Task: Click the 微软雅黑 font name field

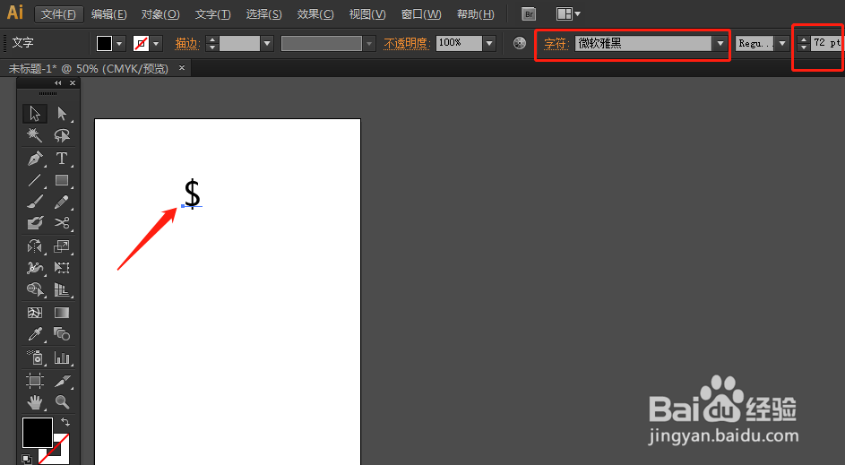Action: click(643, 43)
